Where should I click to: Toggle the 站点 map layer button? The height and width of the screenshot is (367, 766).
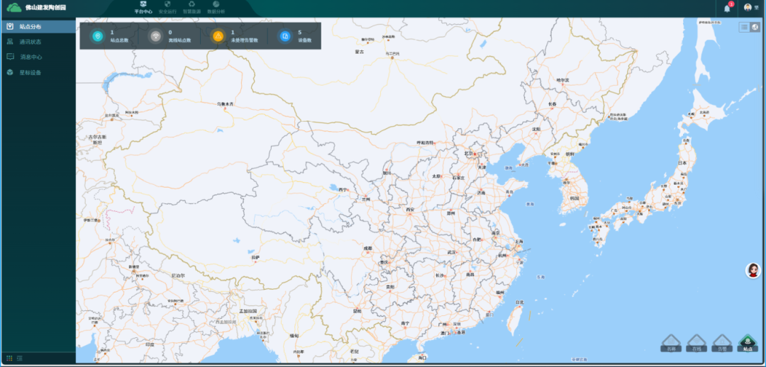(x=748, y=344)
